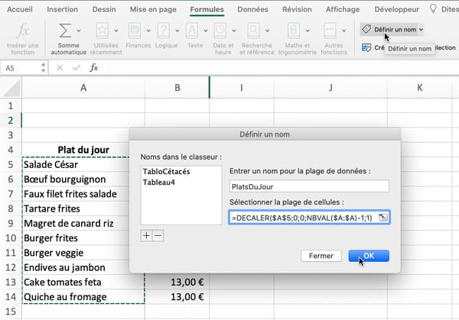The width and height of the screenshot is (459, 320).
Task: Open the Mise en page tab
Action: [x=153, y=9]
